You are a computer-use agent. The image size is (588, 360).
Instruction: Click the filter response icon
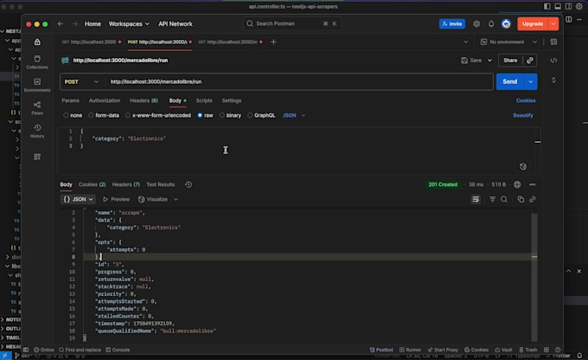pyautogui.click(x=492, y=199)
